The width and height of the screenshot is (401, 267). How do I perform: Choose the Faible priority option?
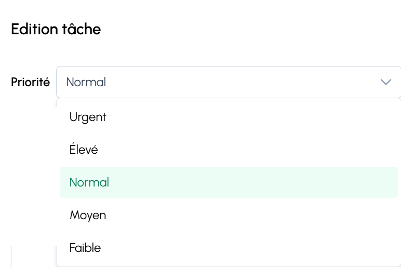coord(85,248)
